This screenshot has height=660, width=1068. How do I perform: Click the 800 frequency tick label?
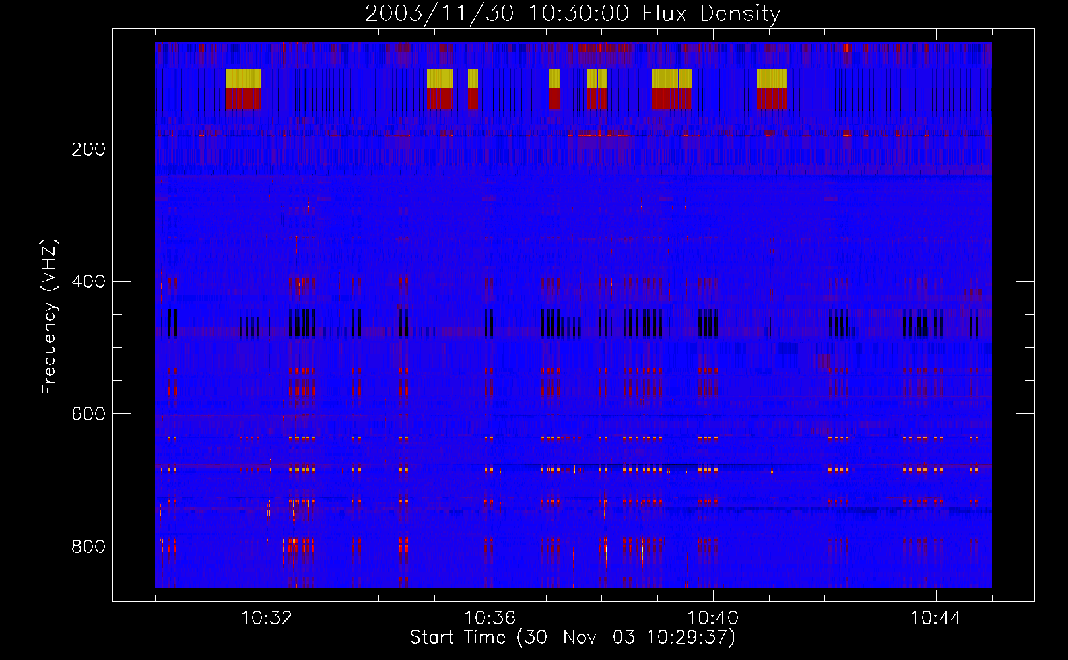pos(88,546)
